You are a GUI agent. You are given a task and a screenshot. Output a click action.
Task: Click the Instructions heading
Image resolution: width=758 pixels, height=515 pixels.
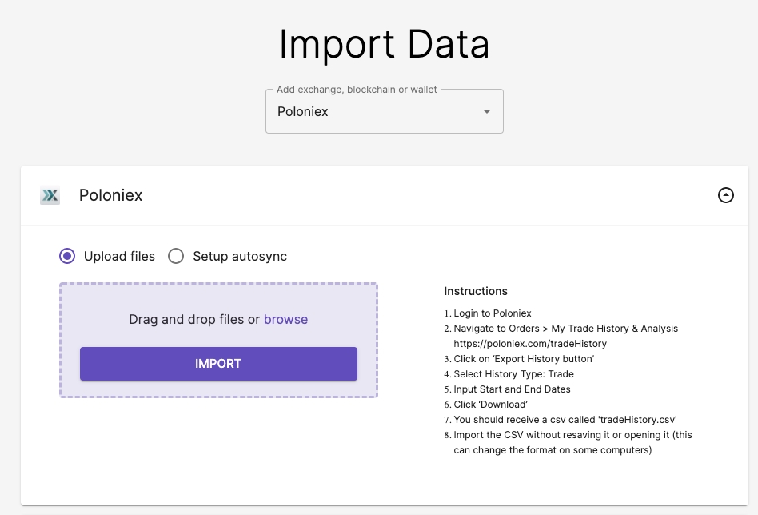(476, 291)
